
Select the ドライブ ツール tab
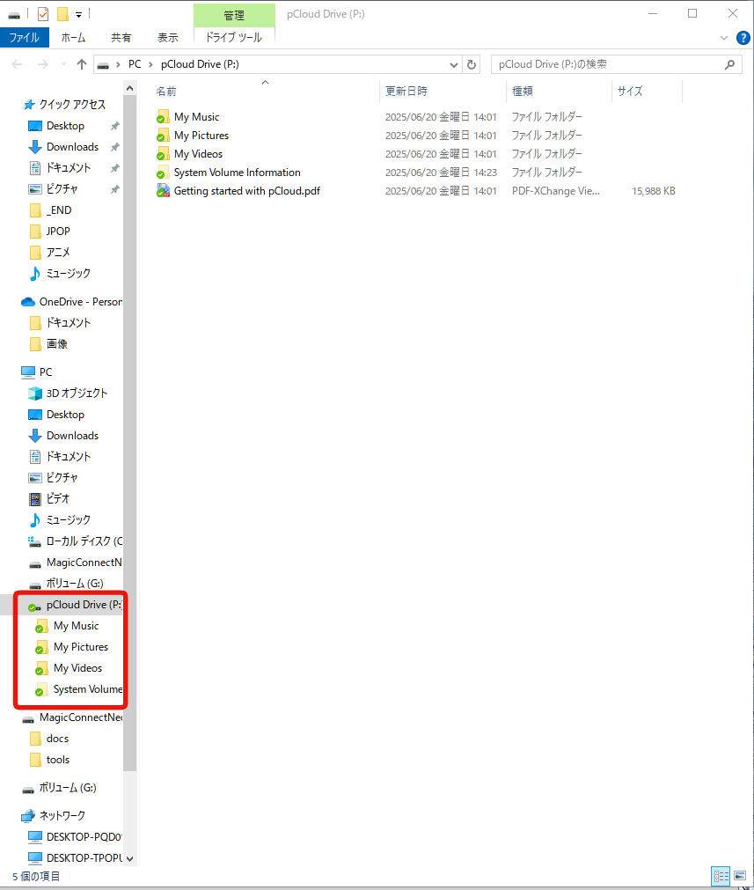point(234,38)
